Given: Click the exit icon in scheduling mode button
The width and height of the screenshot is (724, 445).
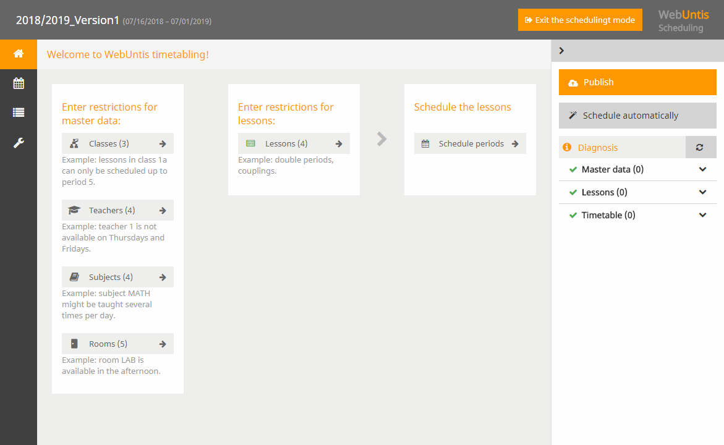Looking at the screenshot, I should click(529, 20).
